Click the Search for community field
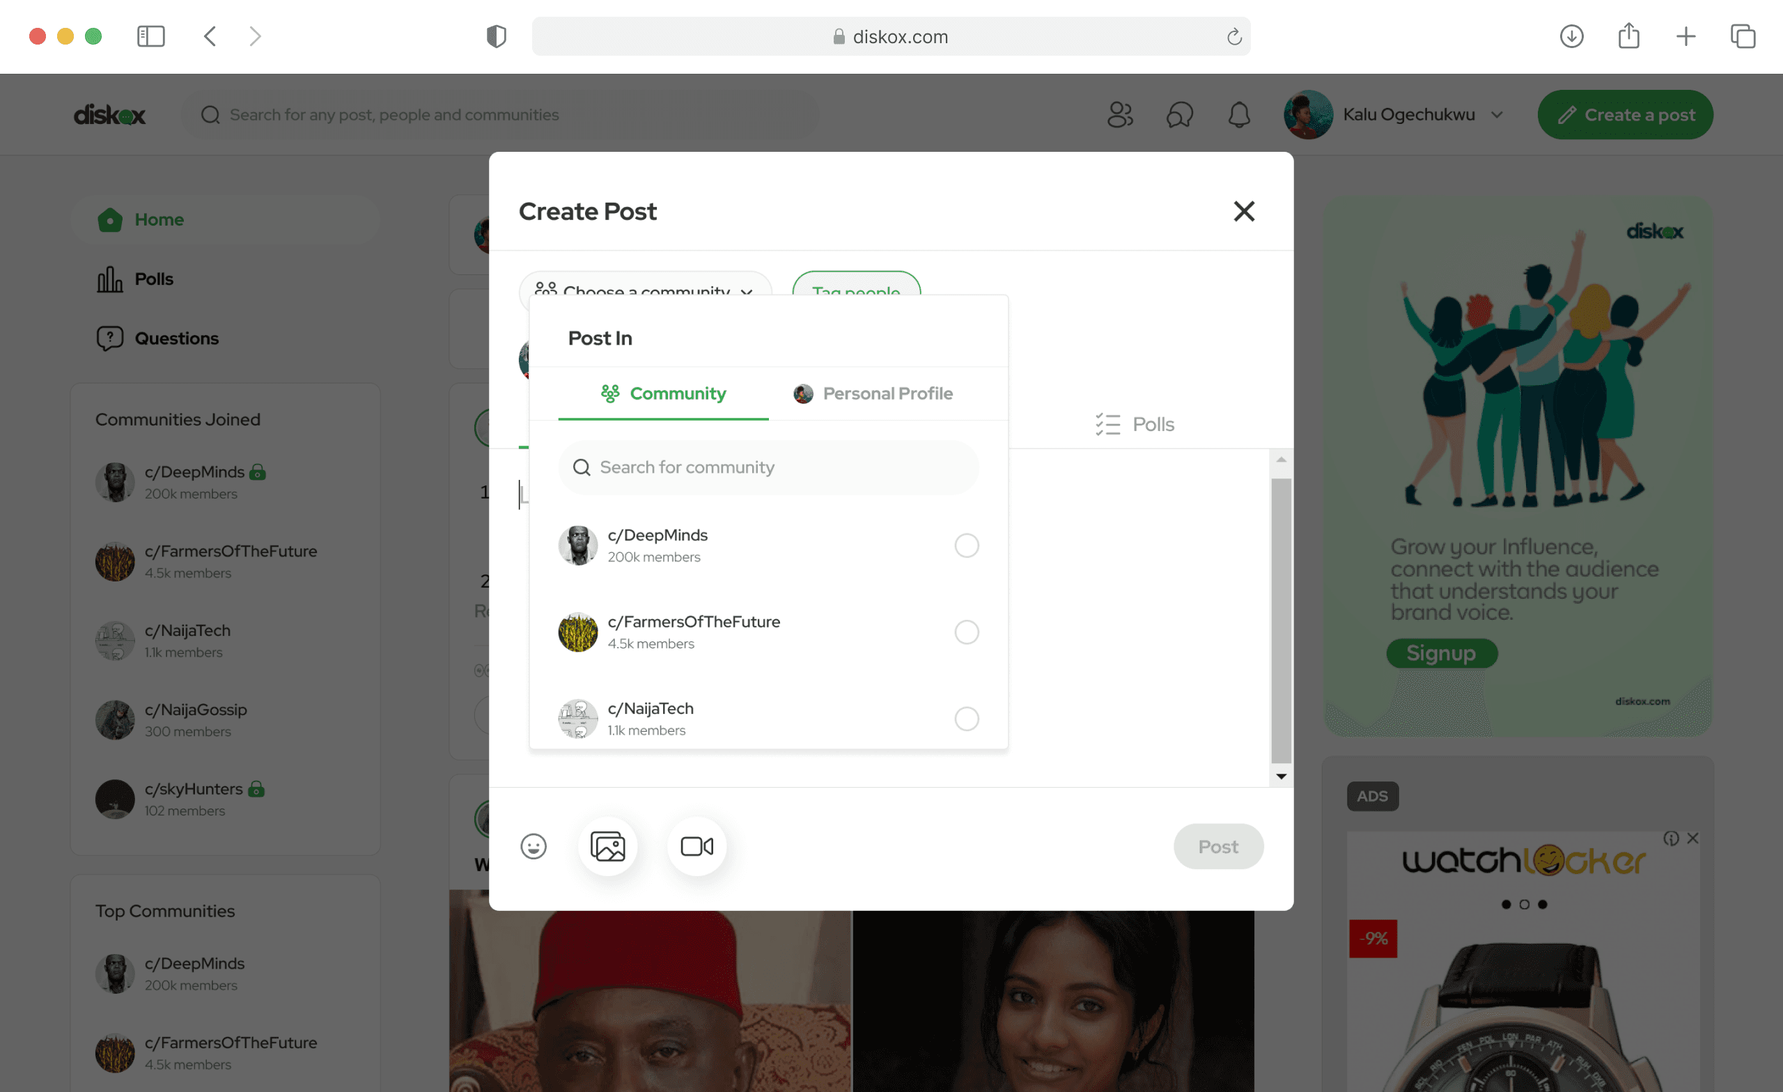This screenshot has width=1783, height=1092. [x=768, y=467]
